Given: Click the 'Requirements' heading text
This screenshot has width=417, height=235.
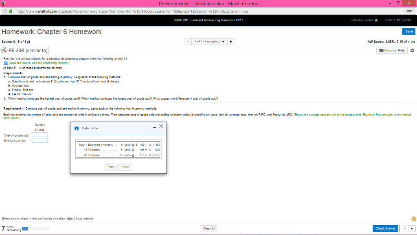Looking at the screenshot, I should pyautogui.click(x=13, y=73).
